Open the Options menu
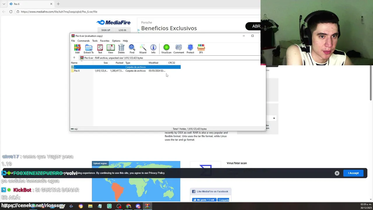The width and height of the screenshot is (373, 210). (x=116, y=41)
